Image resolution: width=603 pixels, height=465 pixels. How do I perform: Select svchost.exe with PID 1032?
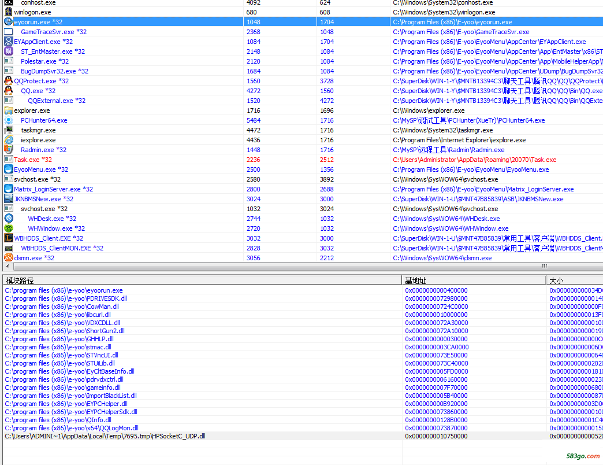pos(303,209)
